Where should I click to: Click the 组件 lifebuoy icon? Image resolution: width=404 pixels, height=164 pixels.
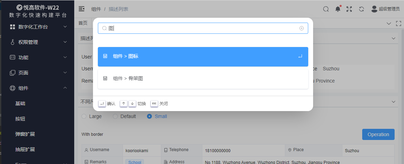(13, 88)
